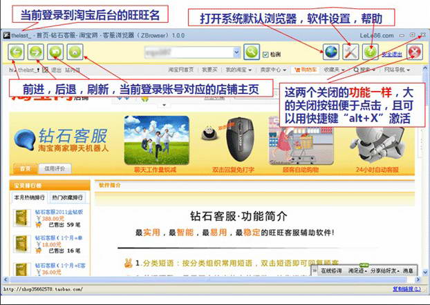Viewport: 430px width, 305px height.
Task: Select the 本月热销排行 tab
Action: (29, 197)
